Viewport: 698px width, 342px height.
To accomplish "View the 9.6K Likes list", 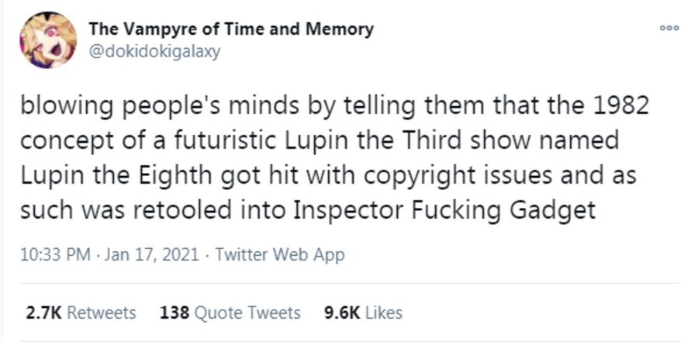I will tap(363, 313).
